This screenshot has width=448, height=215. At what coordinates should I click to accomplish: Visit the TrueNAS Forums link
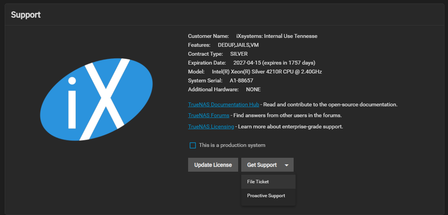(209, 115)
